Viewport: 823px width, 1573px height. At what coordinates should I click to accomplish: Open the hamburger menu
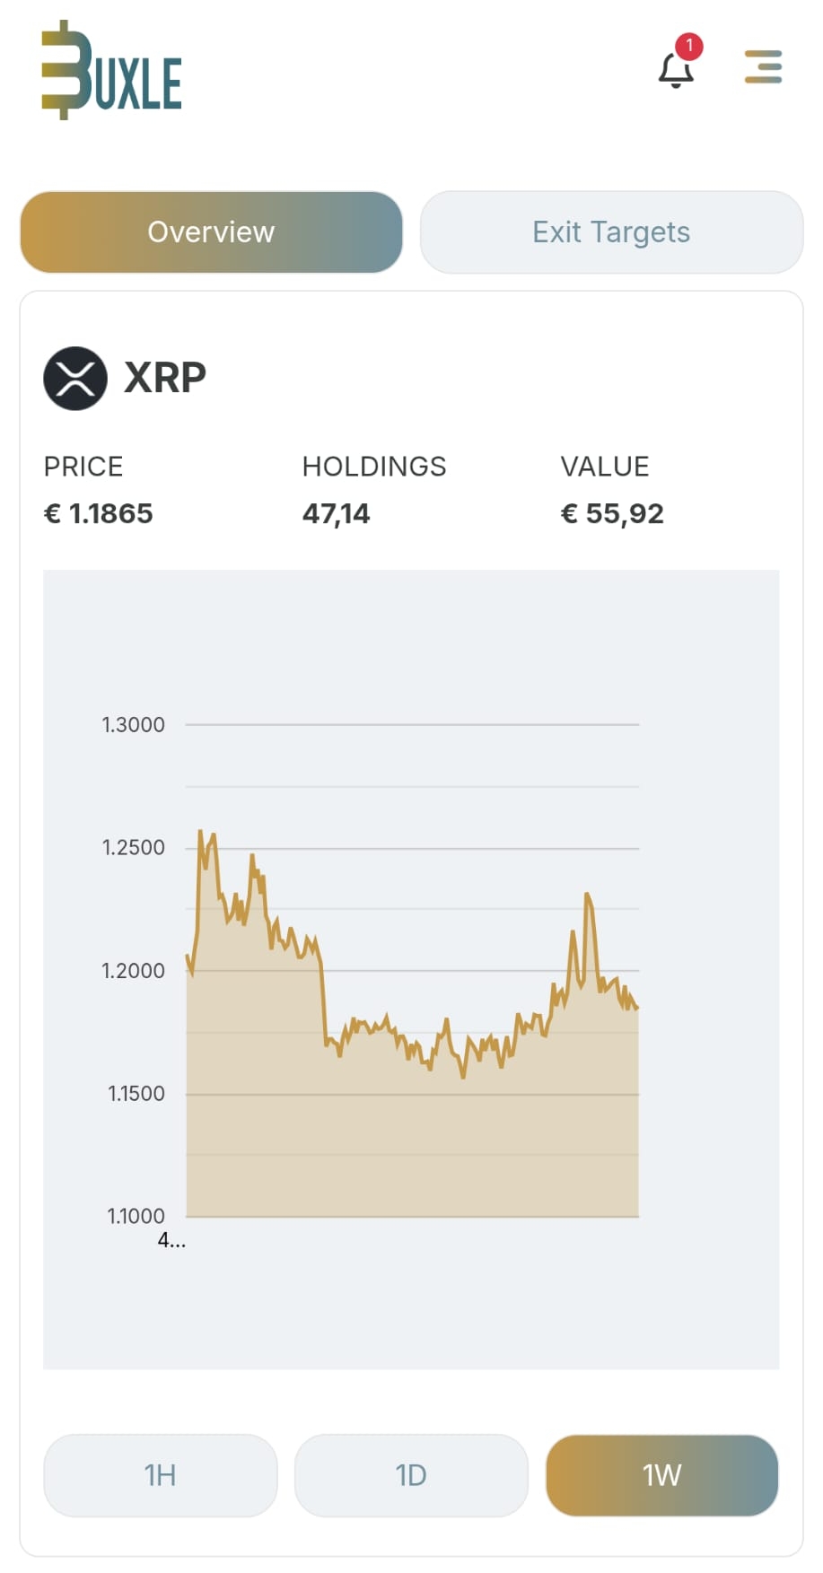pyautogui.click(x=763, y=67)
